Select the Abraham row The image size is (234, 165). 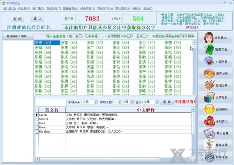[113, 131]
